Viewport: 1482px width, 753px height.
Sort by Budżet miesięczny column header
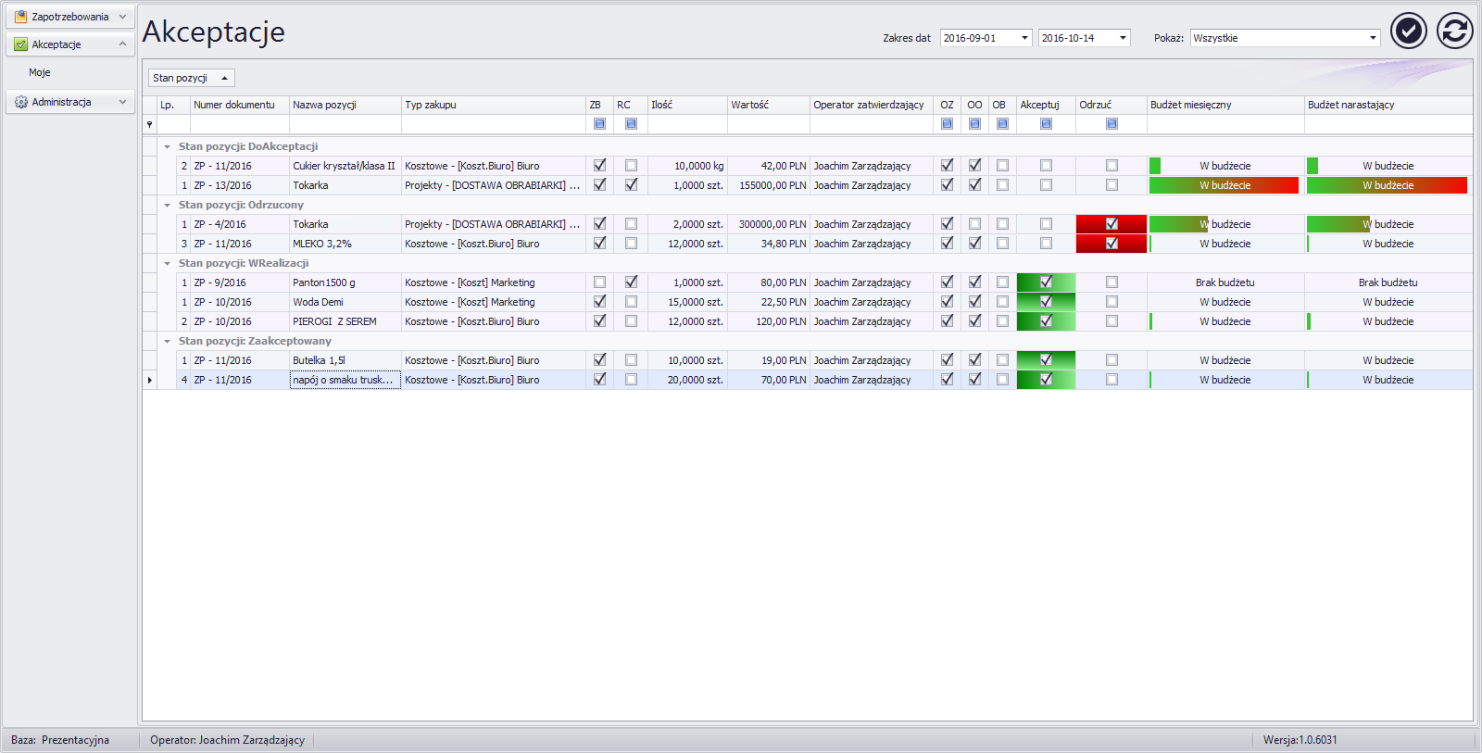(x=1225, y=105)
